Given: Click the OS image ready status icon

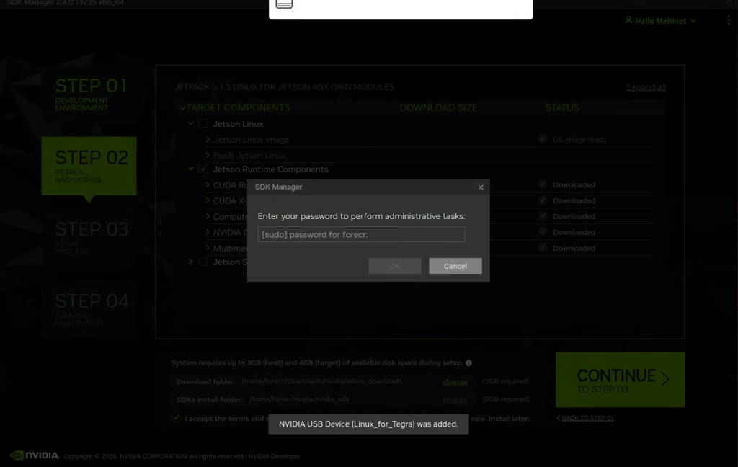Looking at the screenshot, I should pyautogui.click(x=543, y=139).
